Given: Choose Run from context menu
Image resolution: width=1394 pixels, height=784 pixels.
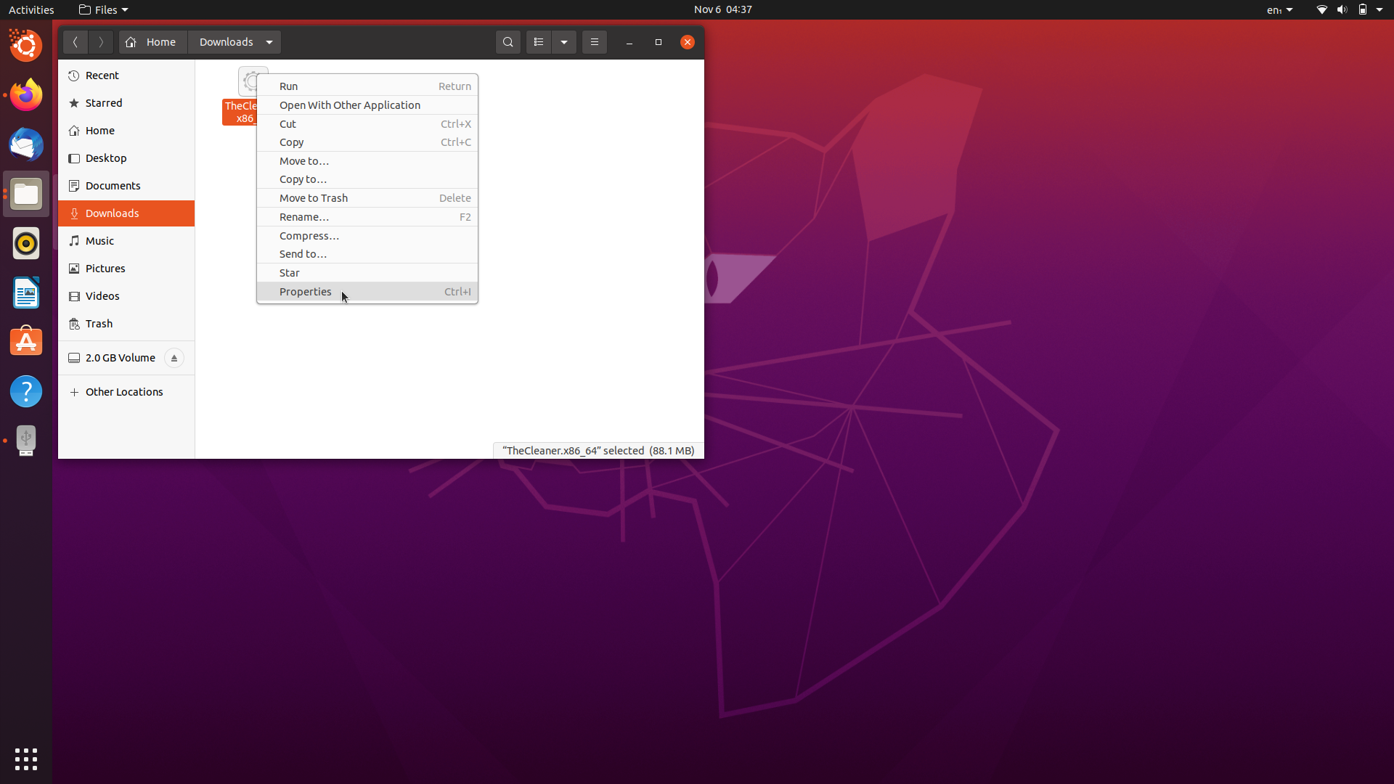Looking at the screenshot, I should tap(367, 86).
